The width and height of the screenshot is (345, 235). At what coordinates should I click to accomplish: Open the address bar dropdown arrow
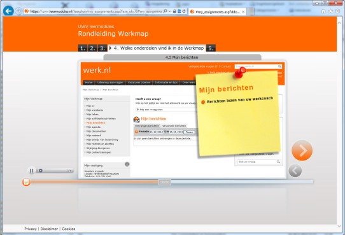[170, 11]
